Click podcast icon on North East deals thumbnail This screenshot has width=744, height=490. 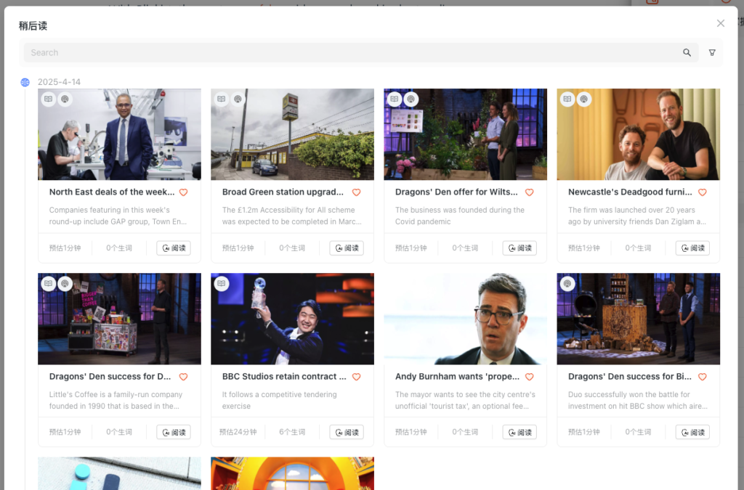65,99
